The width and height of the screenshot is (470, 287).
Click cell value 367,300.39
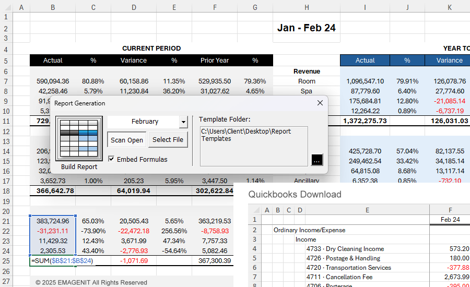pos(214,260)
